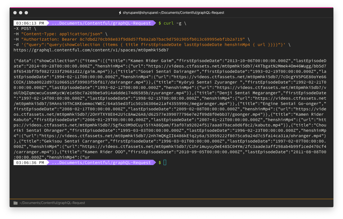Click the 'Content-Type: application/json' header string
The image size is (343, 219).
click(x=62, y=34)
